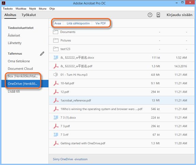
Task: Click Liitä sähköpostiin button
Action: pyautogui.click(x=78, y=24)
